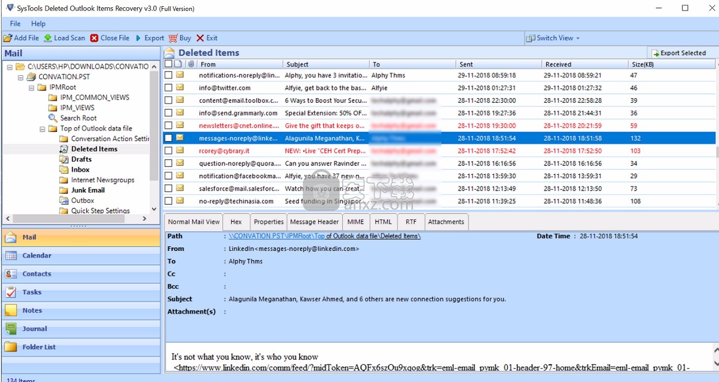Click the Close File red icon
The image size is (719, 382).
click(94, 38)
